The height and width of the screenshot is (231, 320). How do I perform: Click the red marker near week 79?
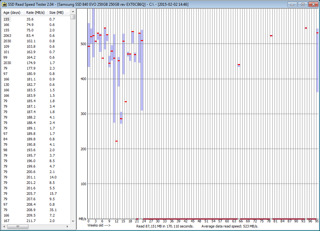271,36
